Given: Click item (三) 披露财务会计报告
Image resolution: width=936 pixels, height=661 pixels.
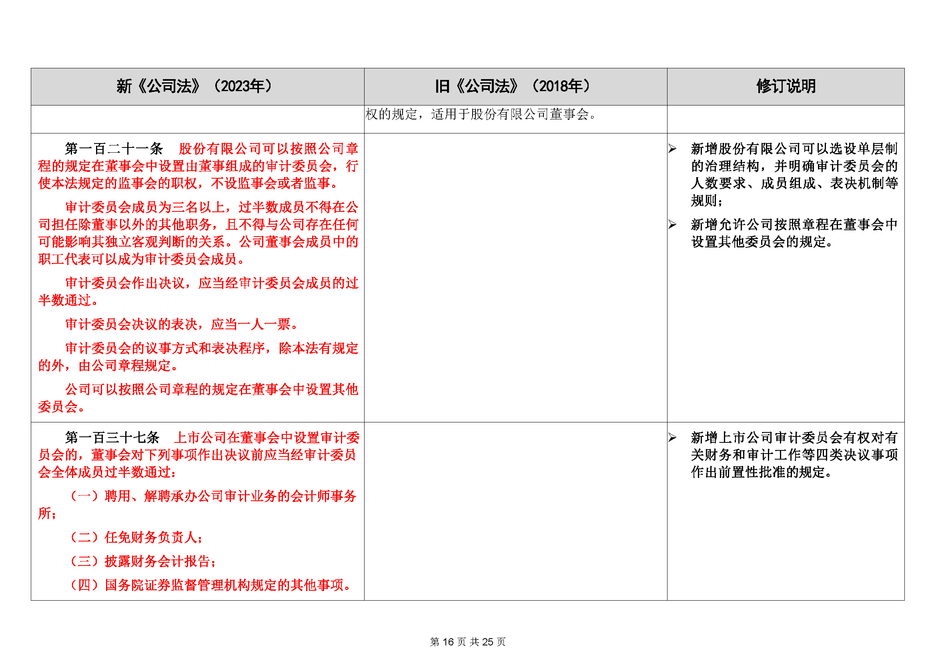Looking at the screenshot, I should click(x=143, y=561).
